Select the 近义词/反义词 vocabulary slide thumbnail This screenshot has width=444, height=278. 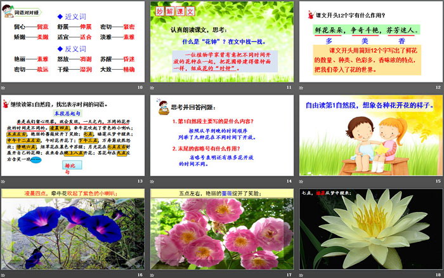click(x=73, y=42)
